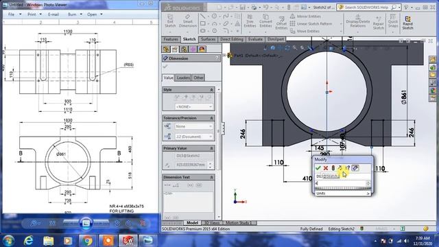
Task: Switch to Evaluate ribbon tab
Action: [x=255, y=39]
